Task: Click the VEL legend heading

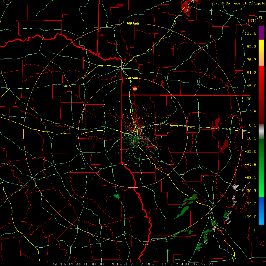Action: pos(260,17)
